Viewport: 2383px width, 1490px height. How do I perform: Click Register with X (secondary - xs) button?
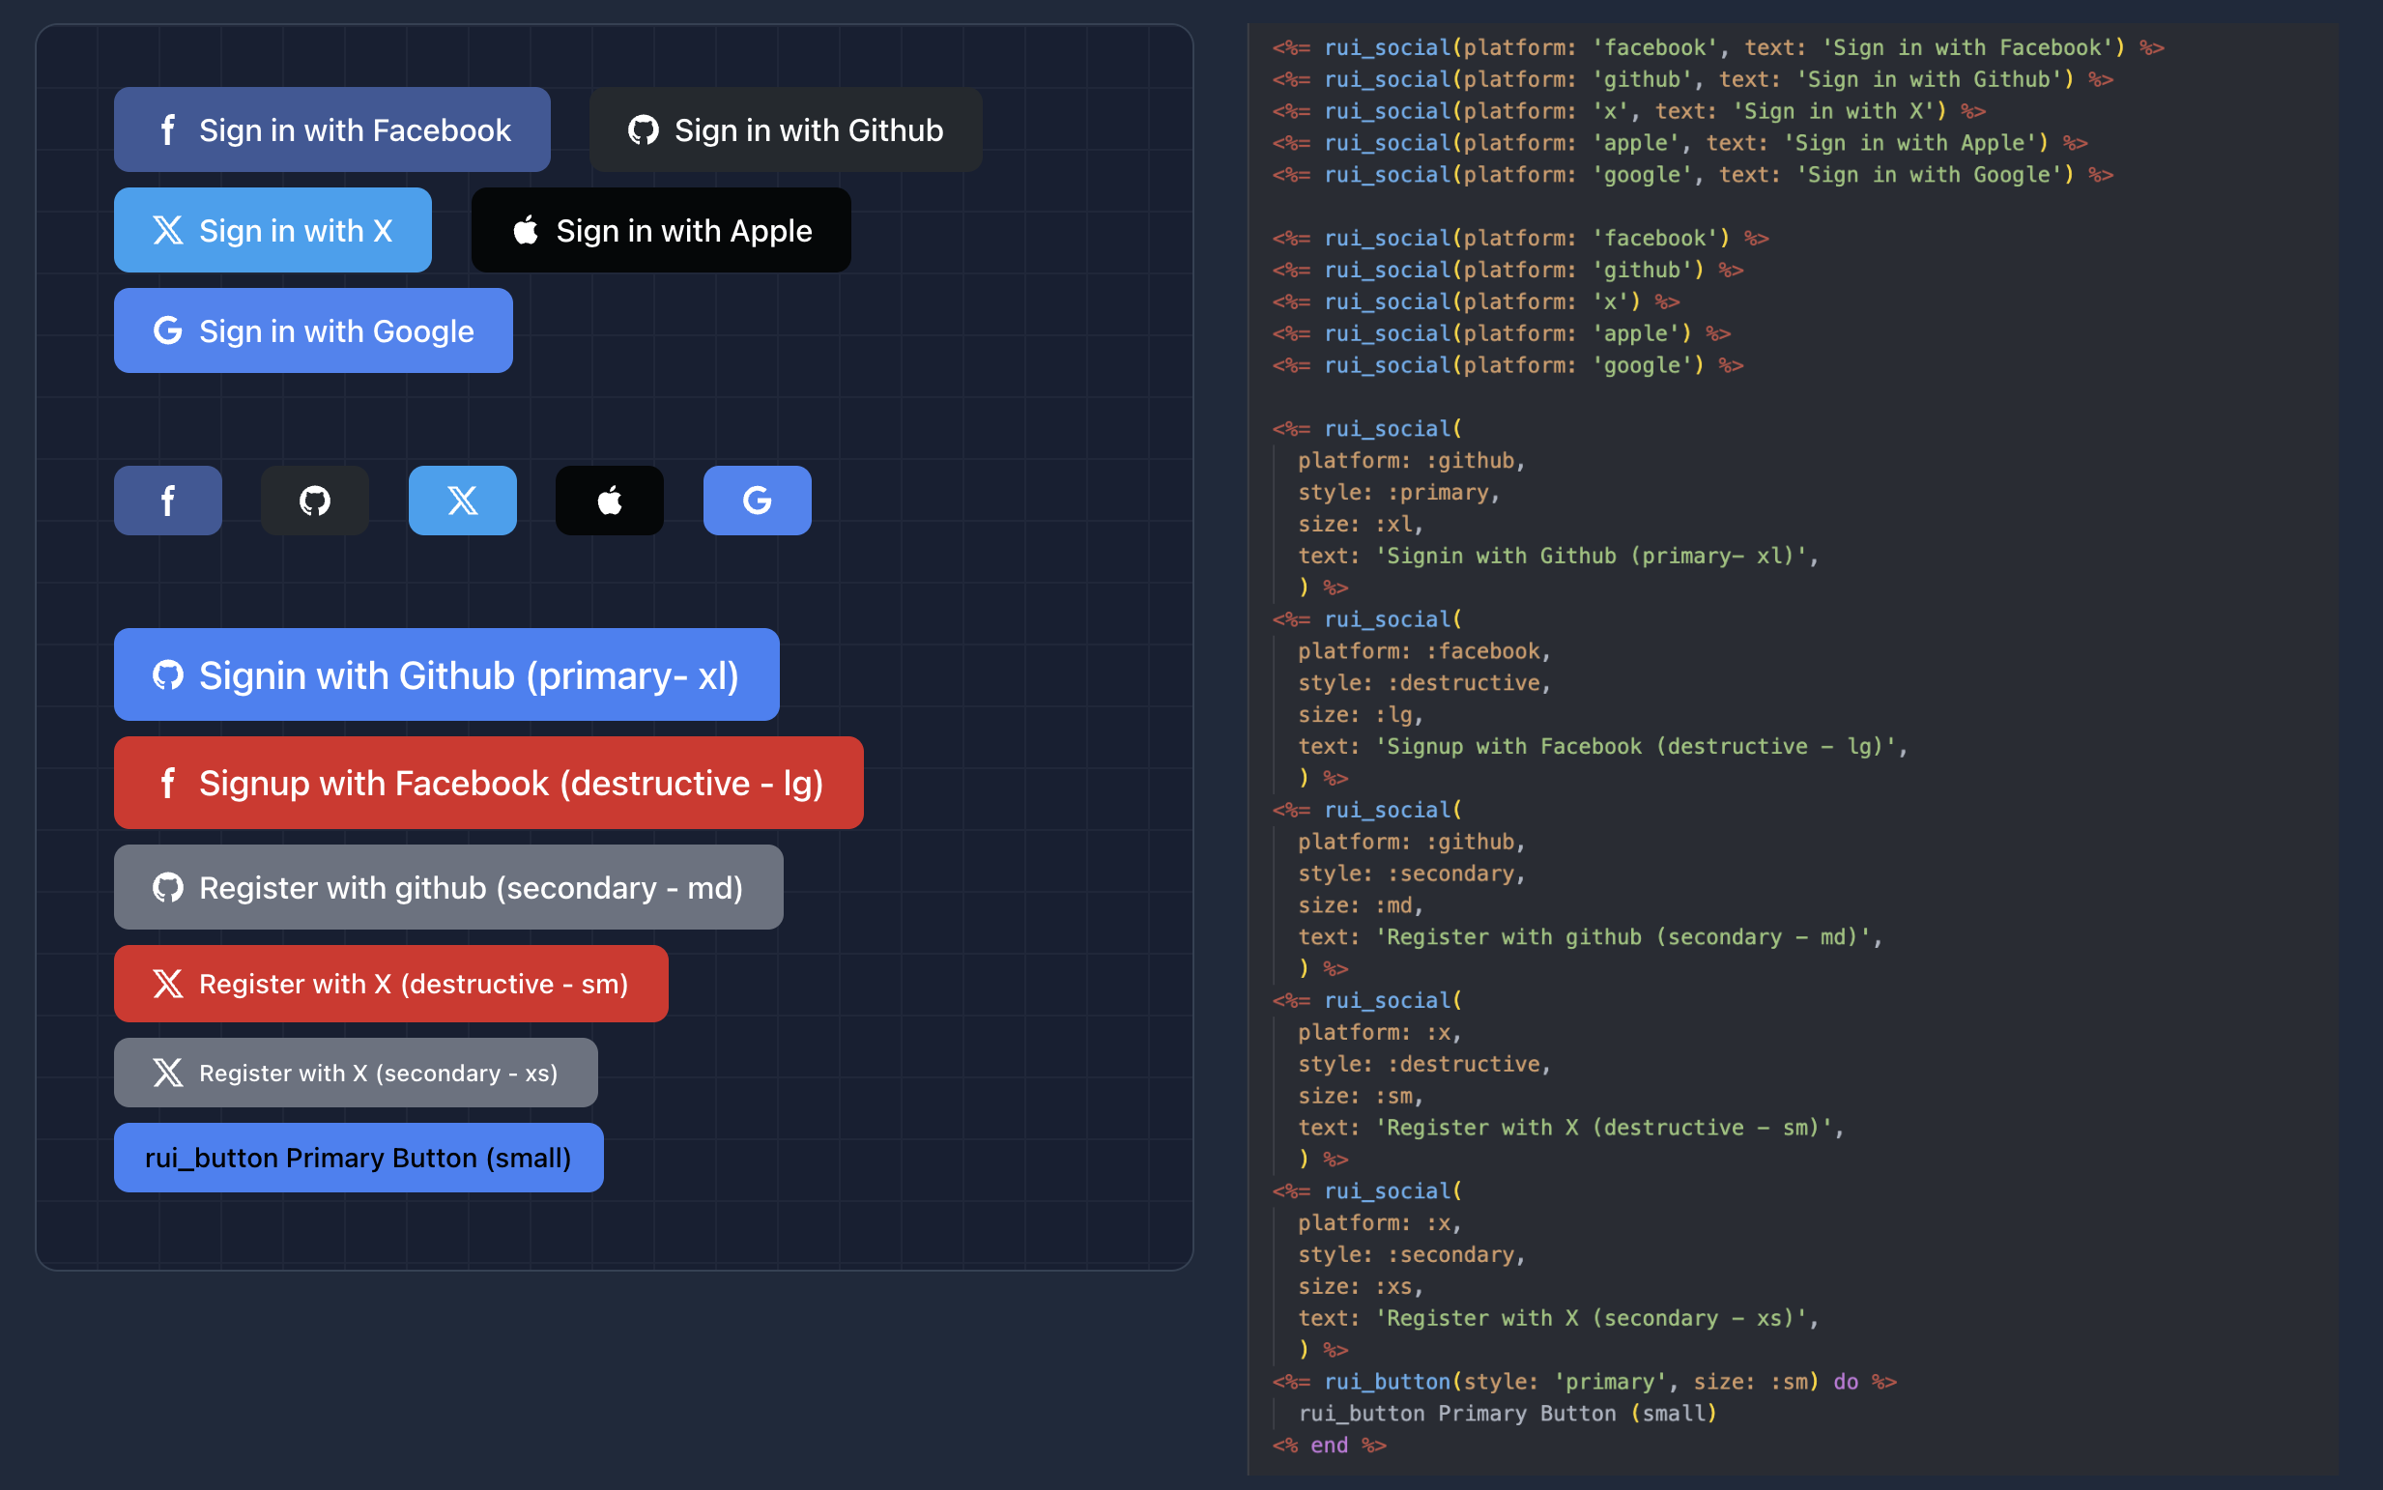click(356, 1074)
